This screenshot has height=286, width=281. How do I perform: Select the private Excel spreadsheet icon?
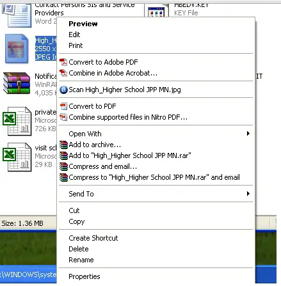(x=17, y=121)
